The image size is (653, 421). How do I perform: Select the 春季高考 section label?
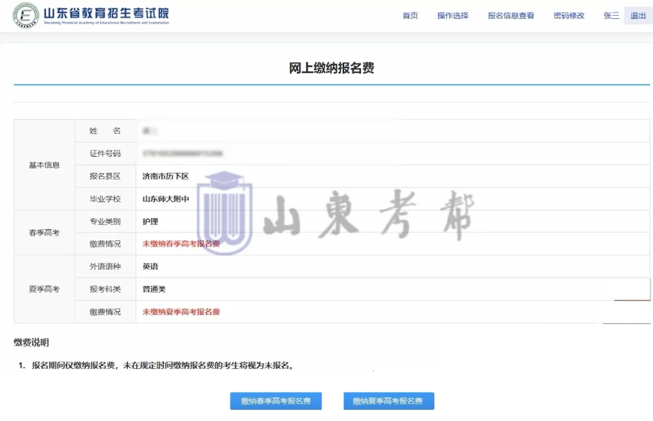coord(44,233)
